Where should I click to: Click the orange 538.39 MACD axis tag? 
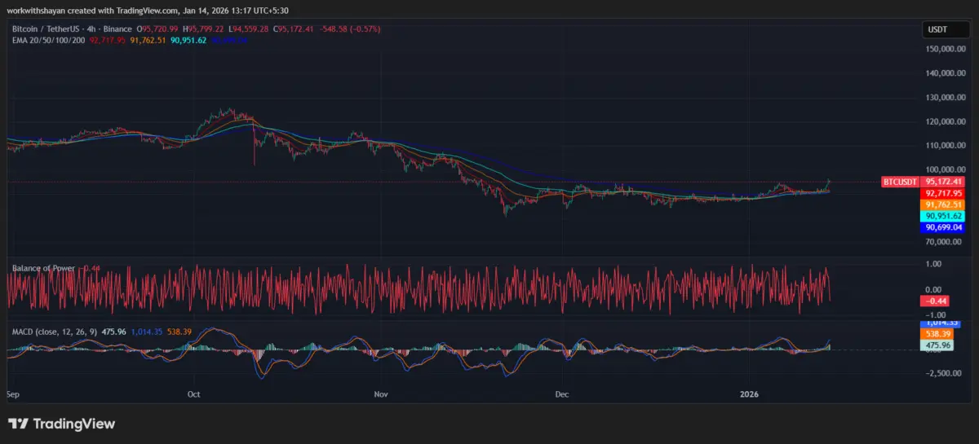pyautogui.click(x=937, y=334)
